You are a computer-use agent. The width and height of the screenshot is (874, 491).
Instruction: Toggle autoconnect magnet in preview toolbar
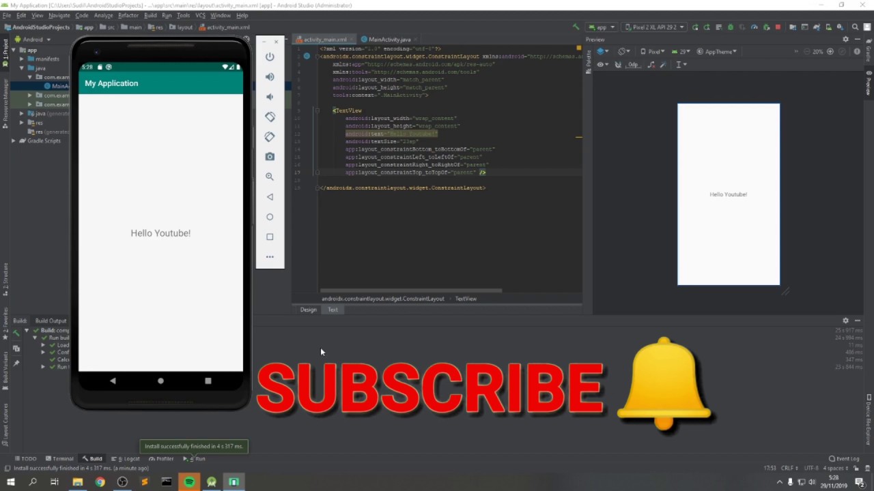[618, 65]
